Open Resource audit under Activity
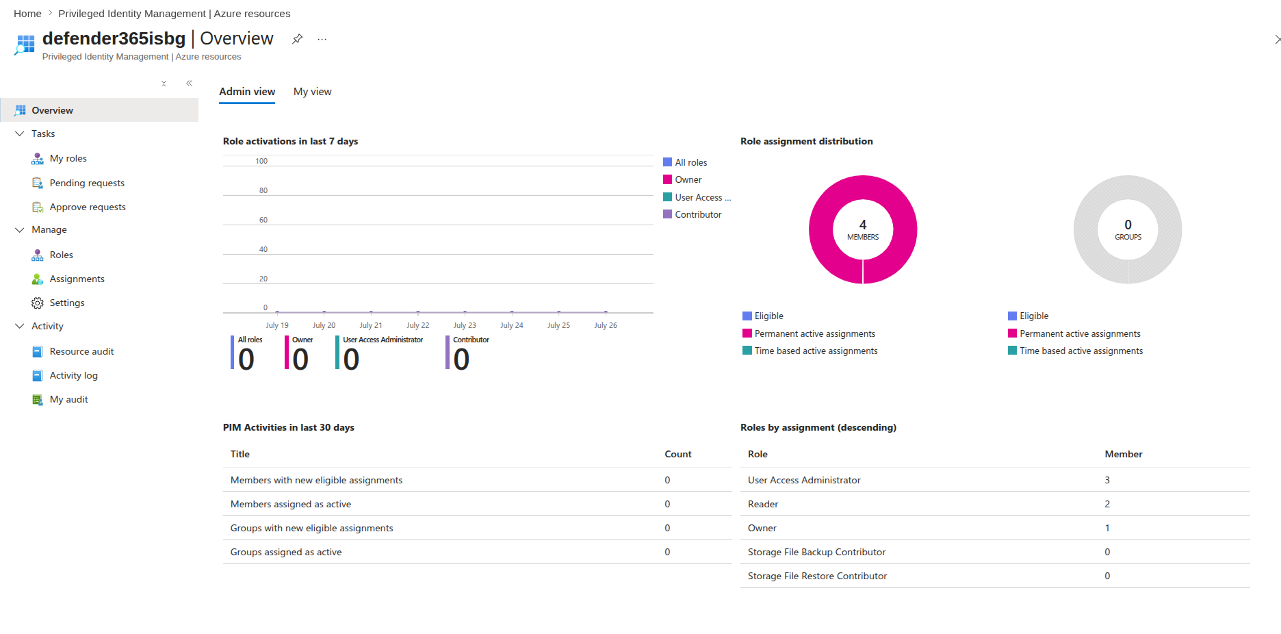This screenshot has height=634, width=1281. pyautogui.click(x=82, y=351)
